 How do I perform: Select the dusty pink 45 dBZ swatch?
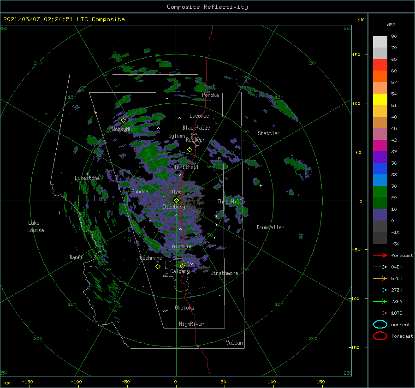click(x=380, y=134)
